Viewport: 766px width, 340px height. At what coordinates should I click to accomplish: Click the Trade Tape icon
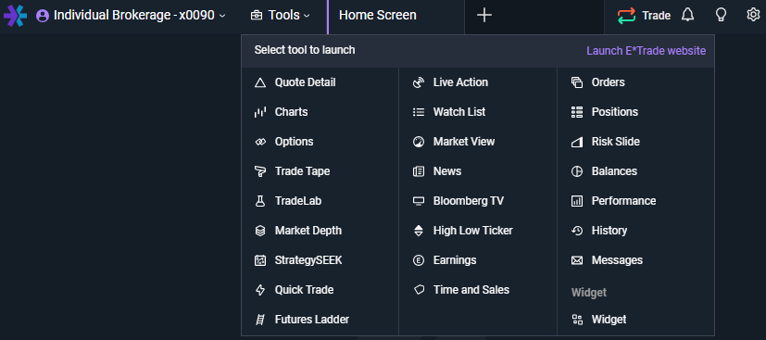[260, 171]
